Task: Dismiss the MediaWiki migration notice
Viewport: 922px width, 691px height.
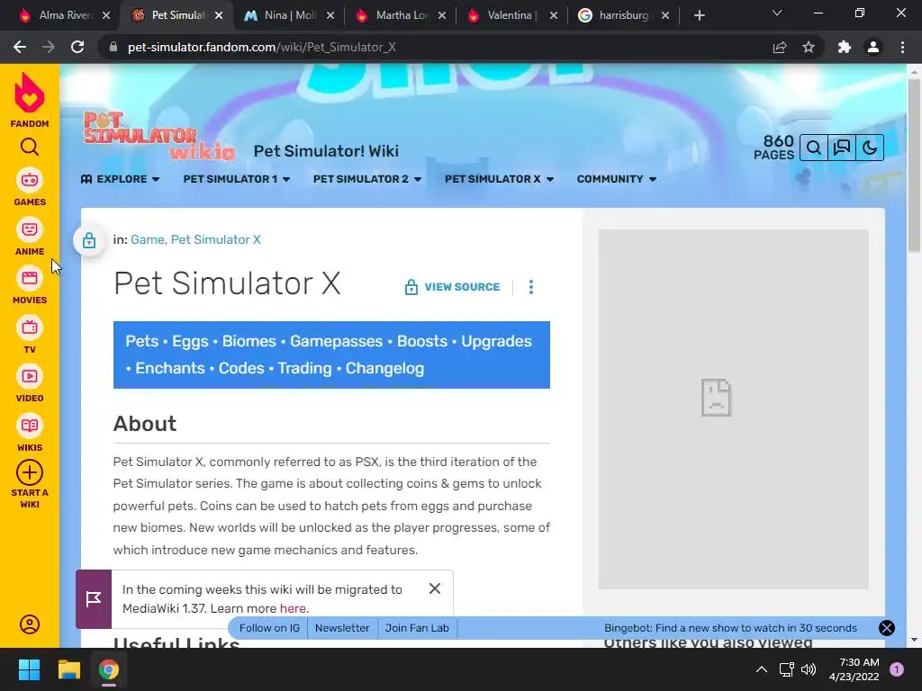Action: pyautogui.click(x=435, y=588)
